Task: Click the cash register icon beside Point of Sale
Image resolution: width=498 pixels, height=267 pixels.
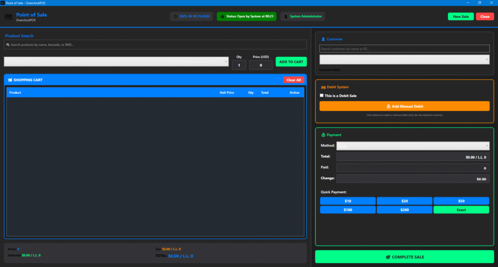Action: 8,17
